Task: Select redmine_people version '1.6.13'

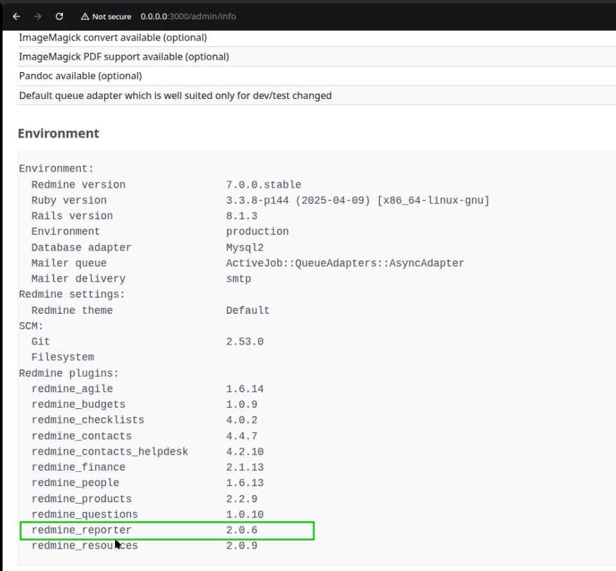Action: [x=245, y=483]
